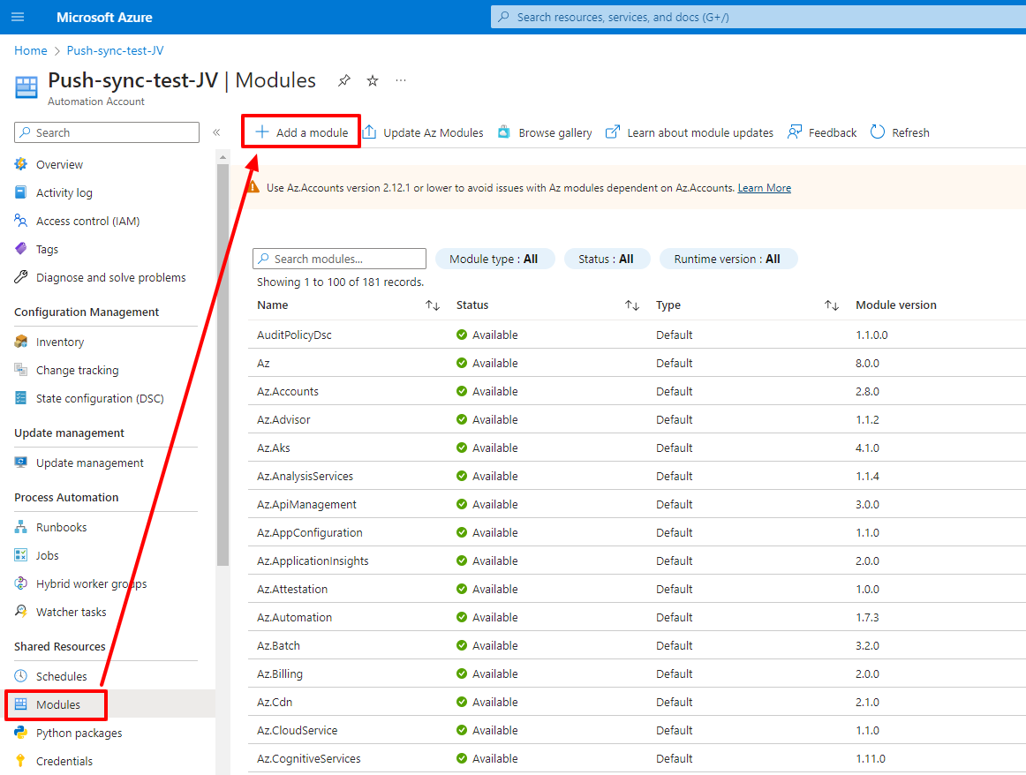This screenshot has width=1026, height=775.
Task: Click the State configuration (DSC) icon
Action: pyautogui.click(x=21, y=397)
